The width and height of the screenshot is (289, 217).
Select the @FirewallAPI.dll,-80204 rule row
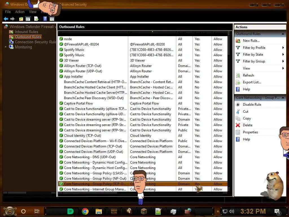coord(143,44)
